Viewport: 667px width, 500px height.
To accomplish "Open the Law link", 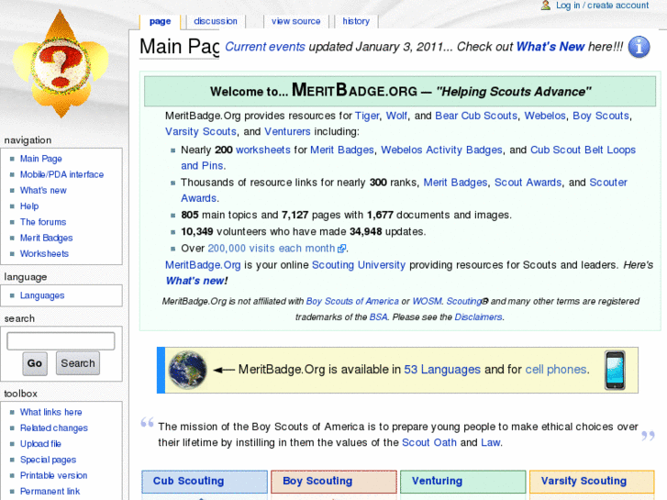I will point(491,442).
